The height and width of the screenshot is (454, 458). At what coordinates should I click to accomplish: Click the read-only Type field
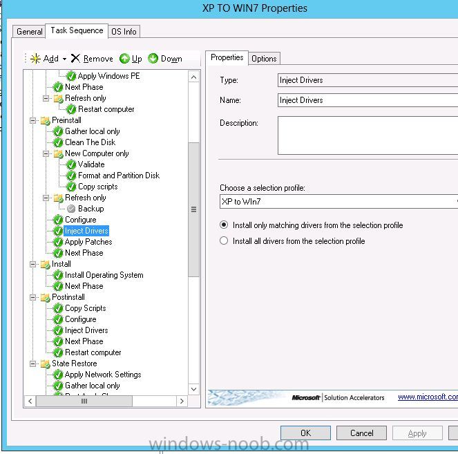tap(368, 80)
